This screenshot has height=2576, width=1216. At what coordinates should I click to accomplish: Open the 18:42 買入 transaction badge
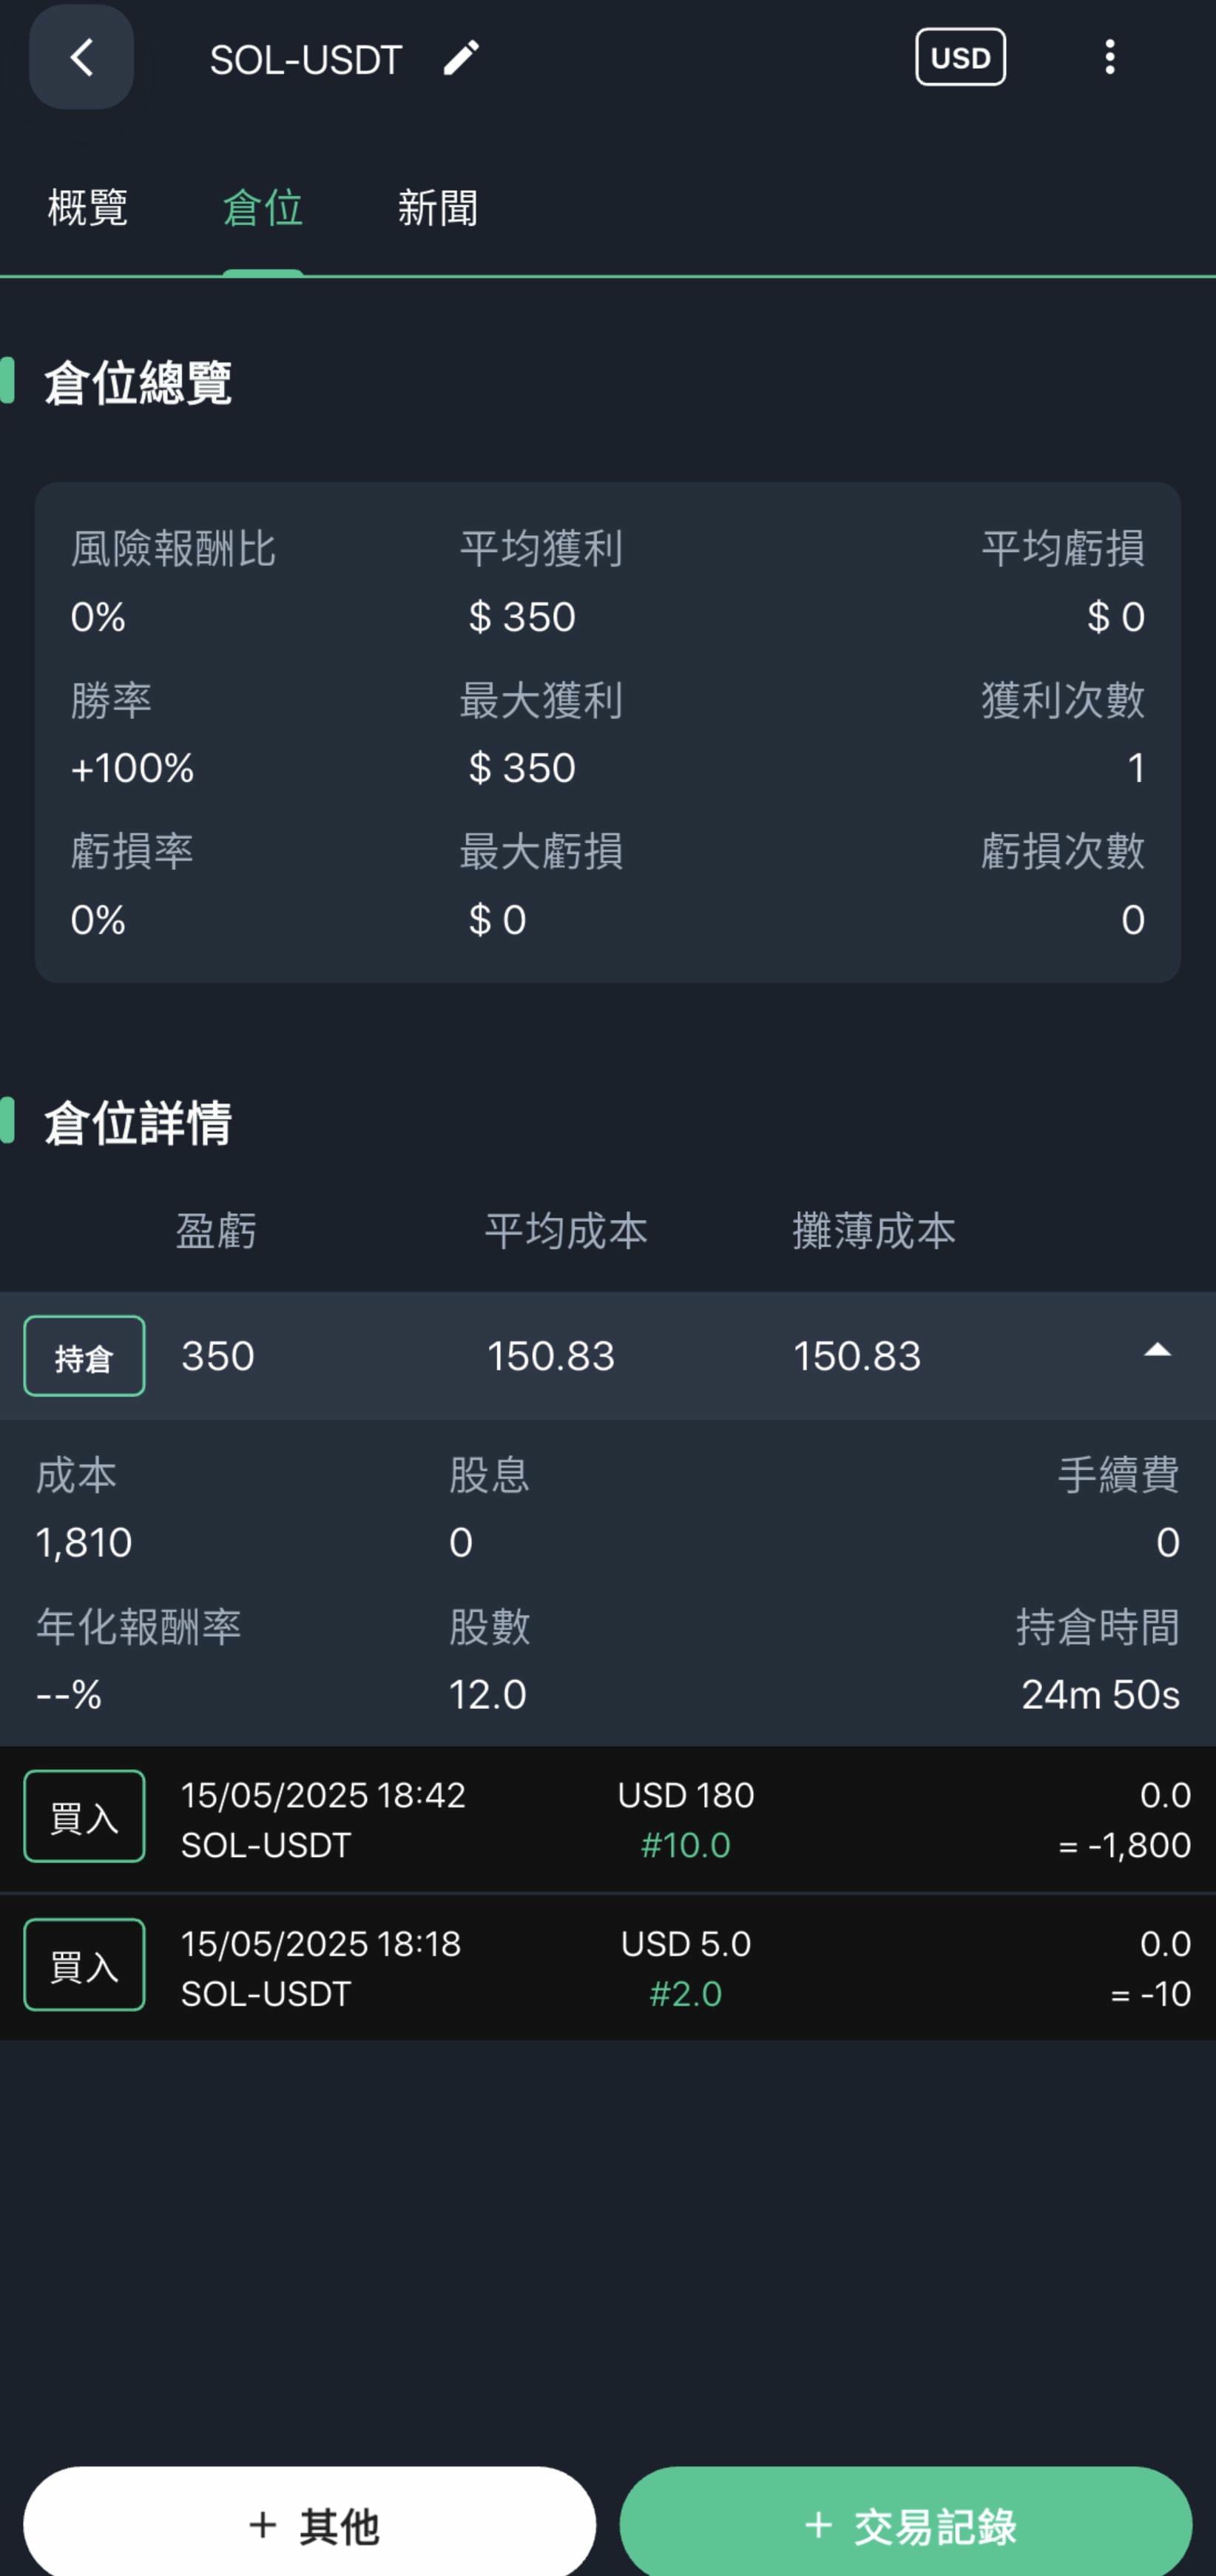[x=84, y=1816]
